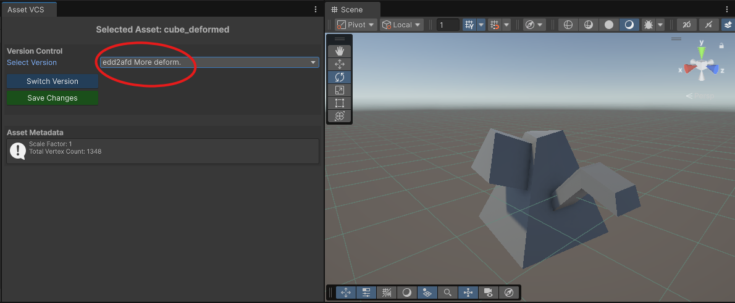Click the compass icon in bottom overlay bar
This screenshot has width=735, height=303.
509,293
